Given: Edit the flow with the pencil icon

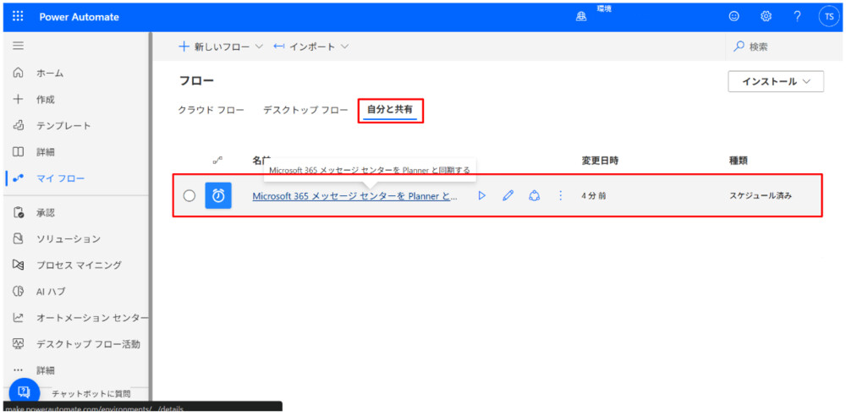Looking at the screenshot, I should click(508, 196).
